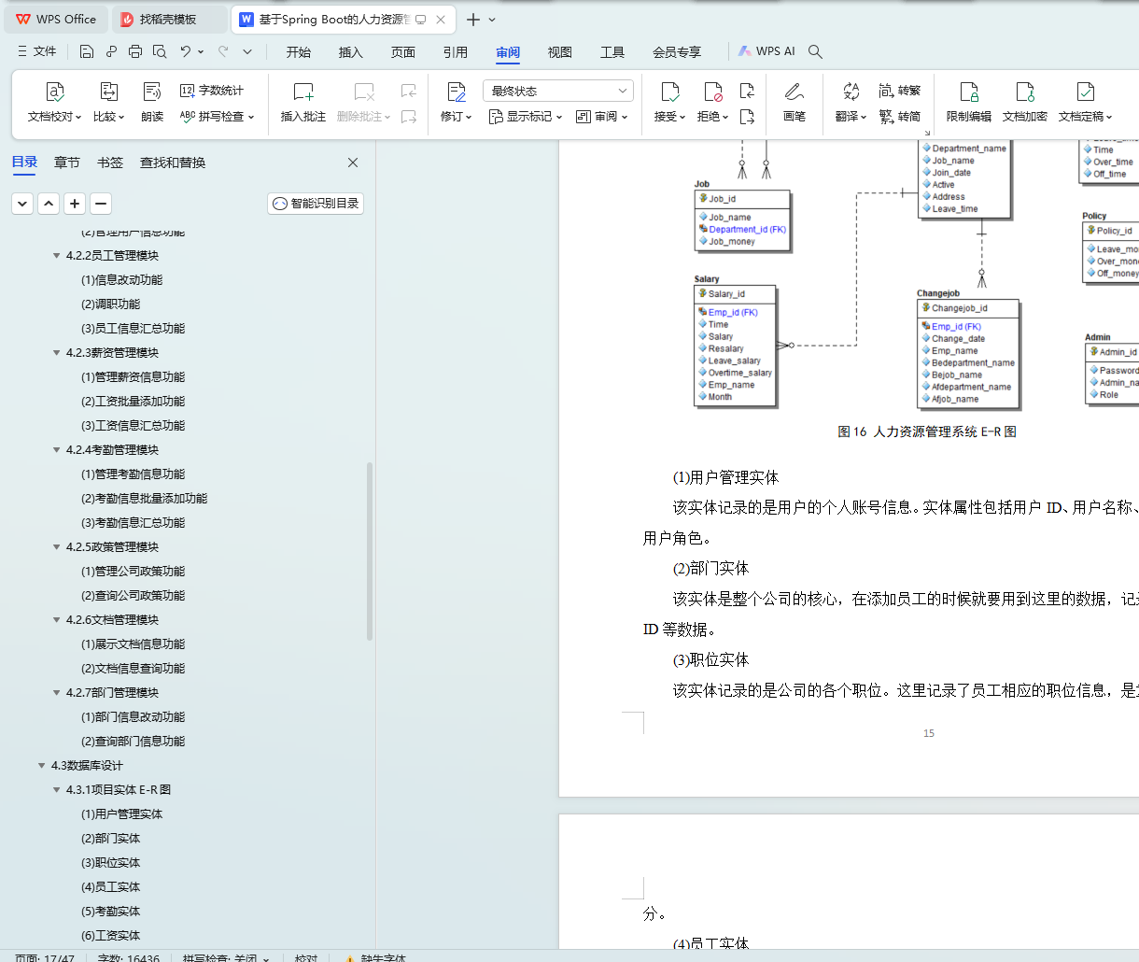Image resolution: width=1139 pixels, height=962 pixels.
Task: Open the 插入 ribbon tab
Action: 351,52
